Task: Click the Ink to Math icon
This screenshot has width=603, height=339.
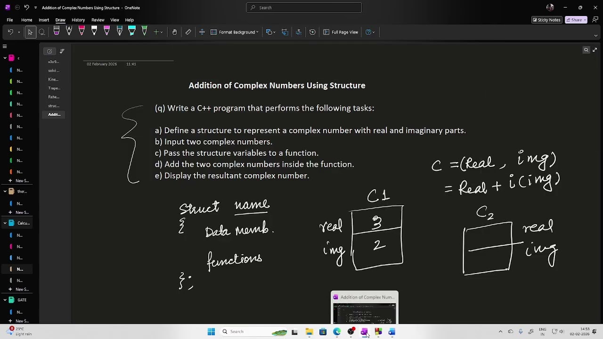Action: [299, 32]
